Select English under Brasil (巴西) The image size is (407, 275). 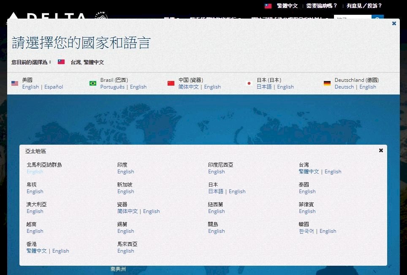coord(138,87)
